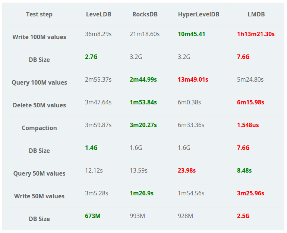This screenshot has height=233, width=287.
Task: Click the green 10m45.41 HyperLevelDB value
Action: click(192, 34)
